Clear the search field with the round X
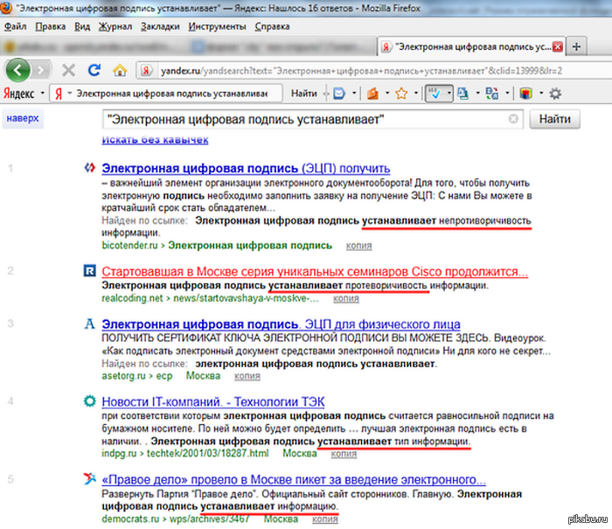This screenshot has width=612, height=529. 513,119
